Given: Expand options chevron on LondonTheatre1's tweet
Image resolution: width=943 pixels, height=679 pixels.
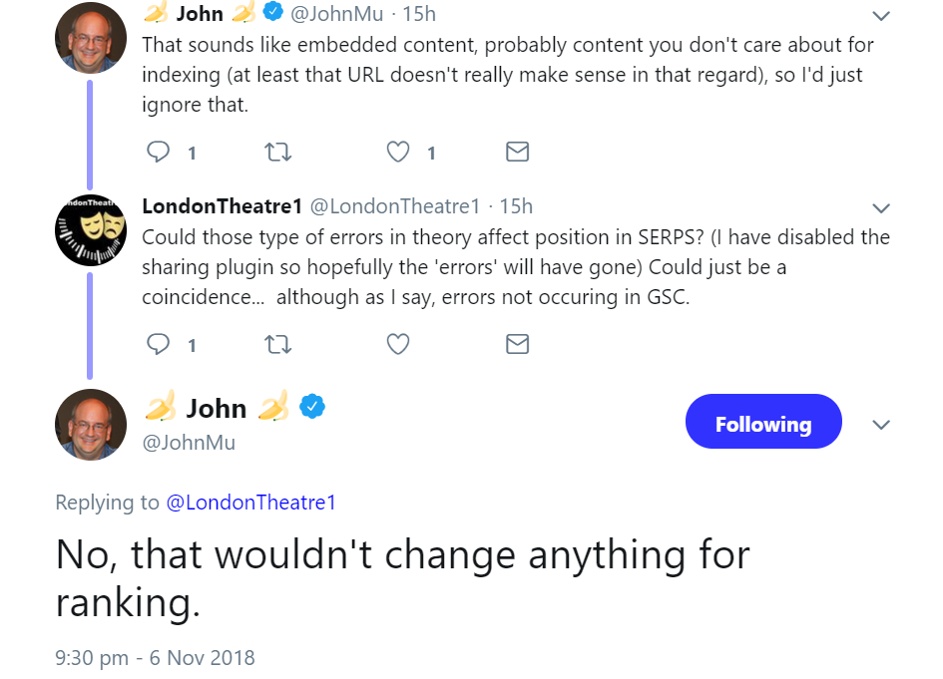Looking at the screenshot, I should pos(881,208).
